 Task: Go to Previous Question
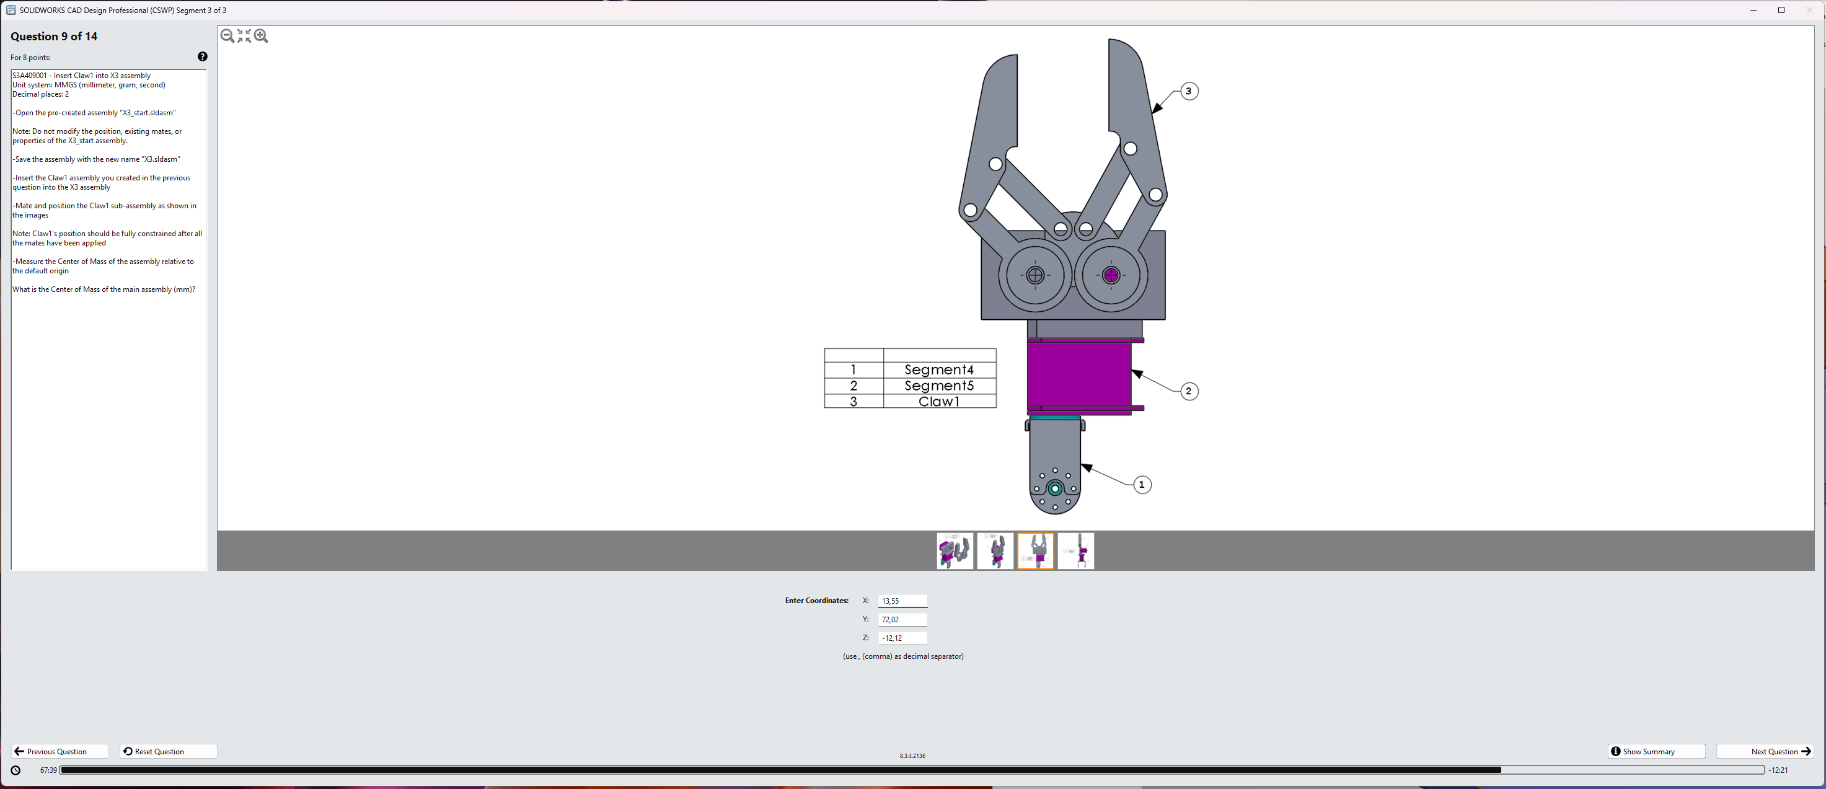[60, 751]
